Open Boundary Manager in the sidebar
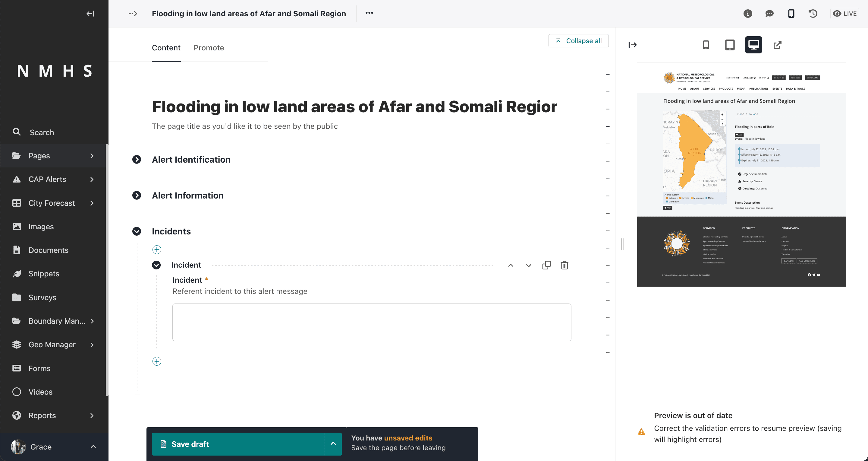This screenshot has width=868, height=461. (57, 321)
